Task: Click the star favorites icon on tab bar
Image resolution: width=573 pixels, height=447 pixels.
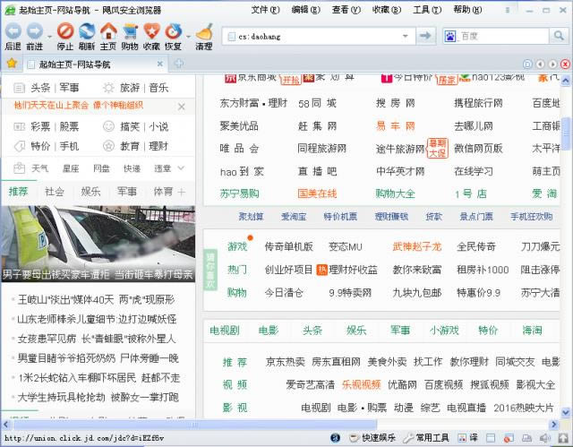Action: pos(12,64)
